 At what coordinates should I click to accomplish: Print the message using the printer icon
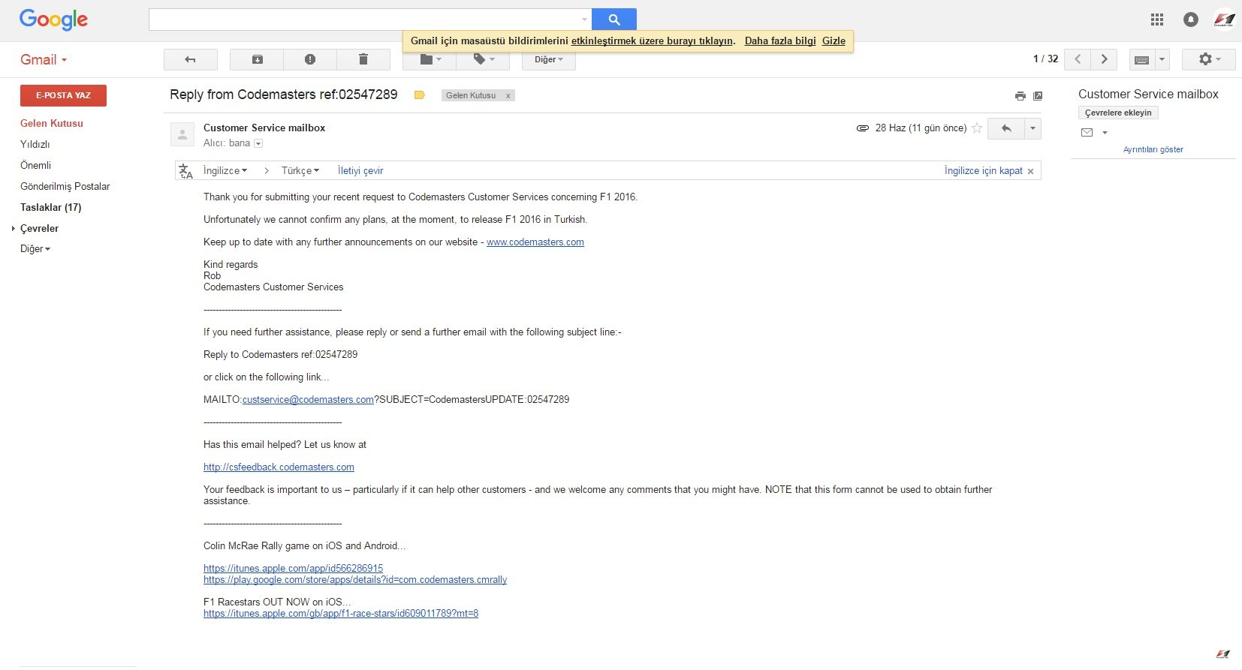click(x=1020, y=96)
